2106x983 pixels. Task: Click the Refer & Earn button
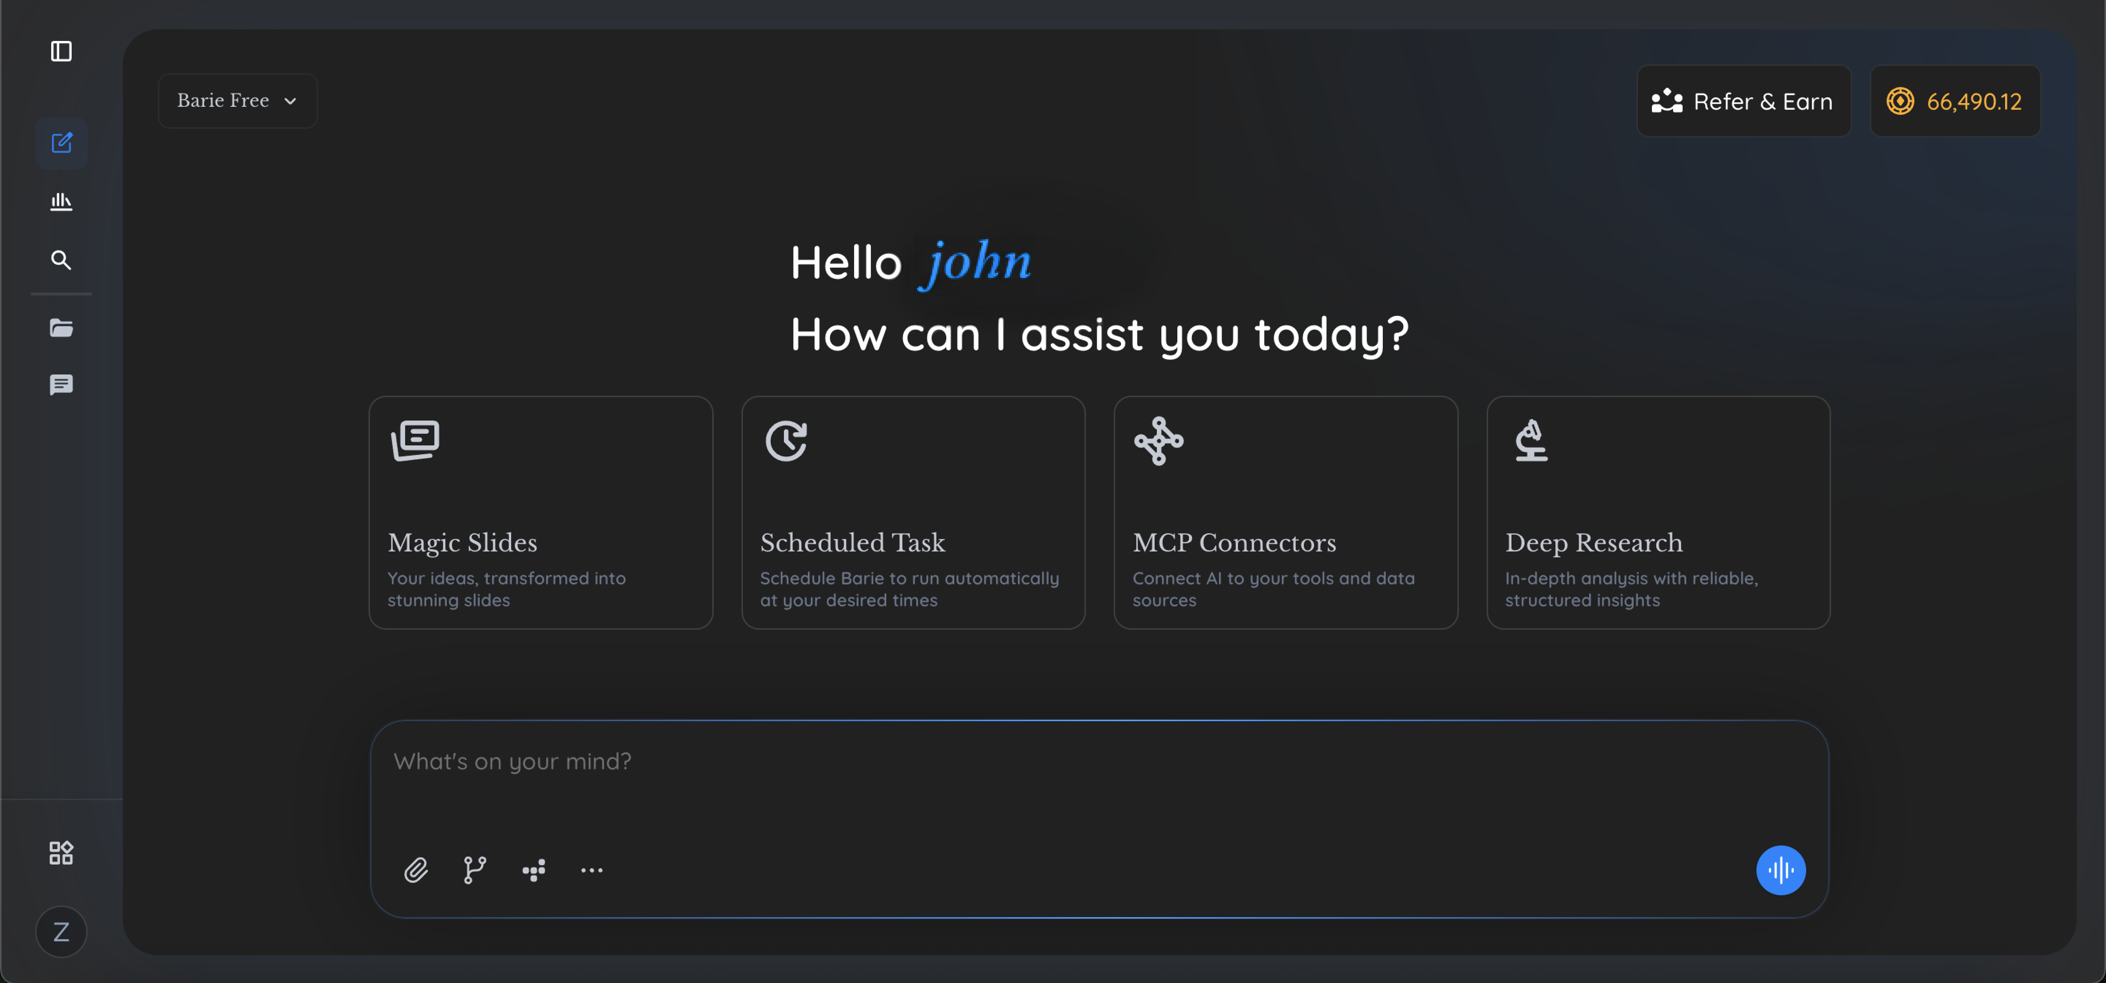pyautogui.click(x=1743, y=101)
